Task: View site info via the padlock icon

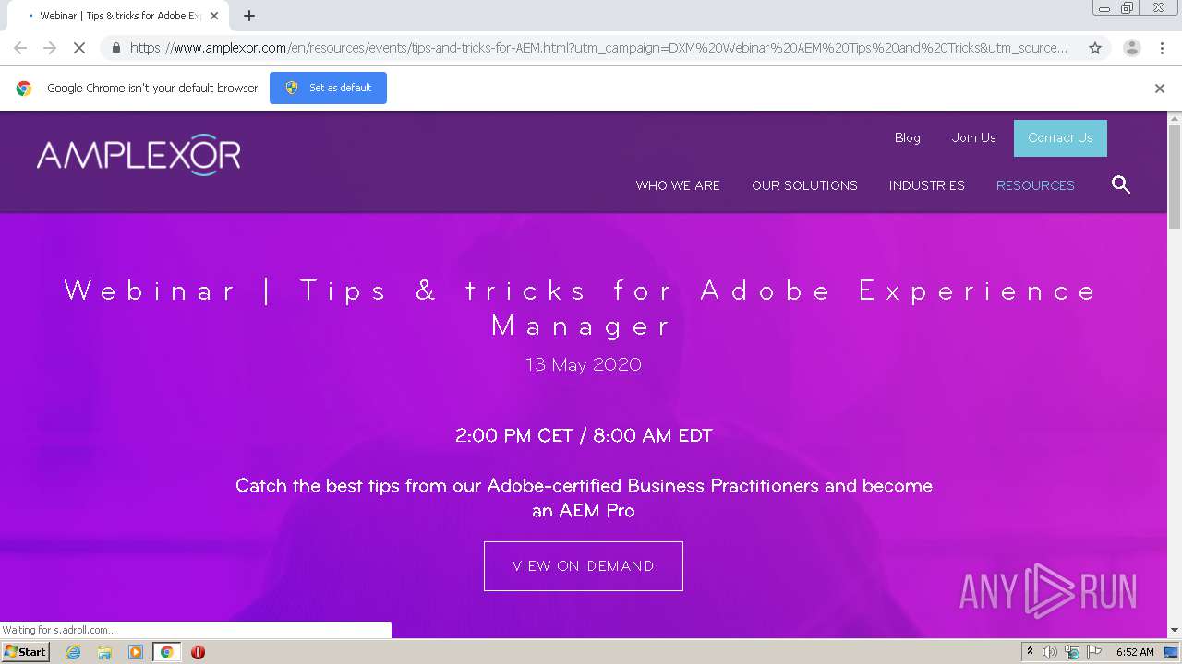Action: [115, 48]
